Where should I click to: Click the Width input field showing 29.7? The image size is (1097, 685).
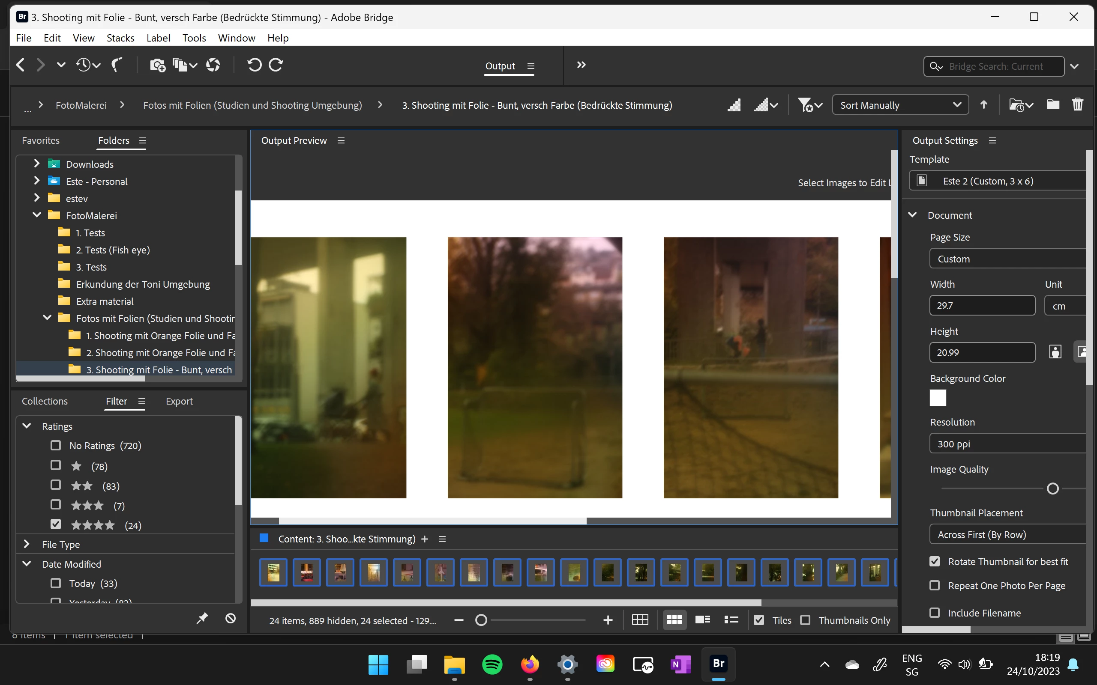982,305
